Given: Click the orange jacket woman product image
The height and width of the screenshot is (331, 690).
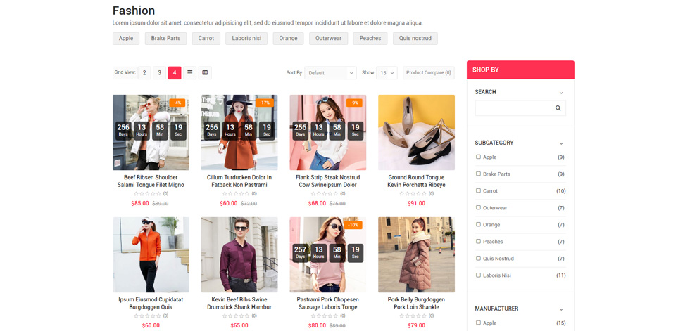Looking at the screenshot, I should (x=151, y=254).
